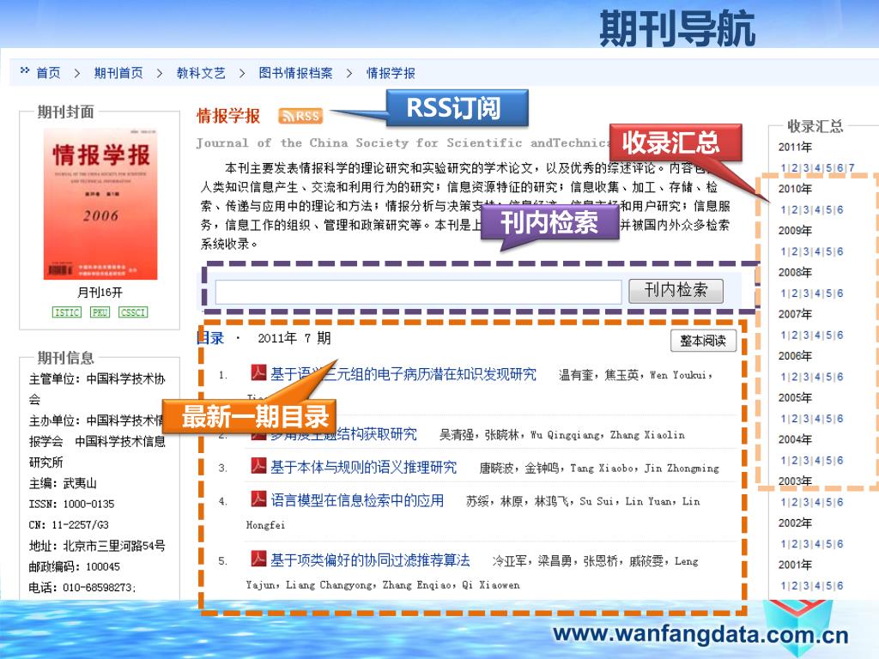The width and height of the screenshot is (879, 659).
Task: Open PDF icon for article 4
Action: 258,499
